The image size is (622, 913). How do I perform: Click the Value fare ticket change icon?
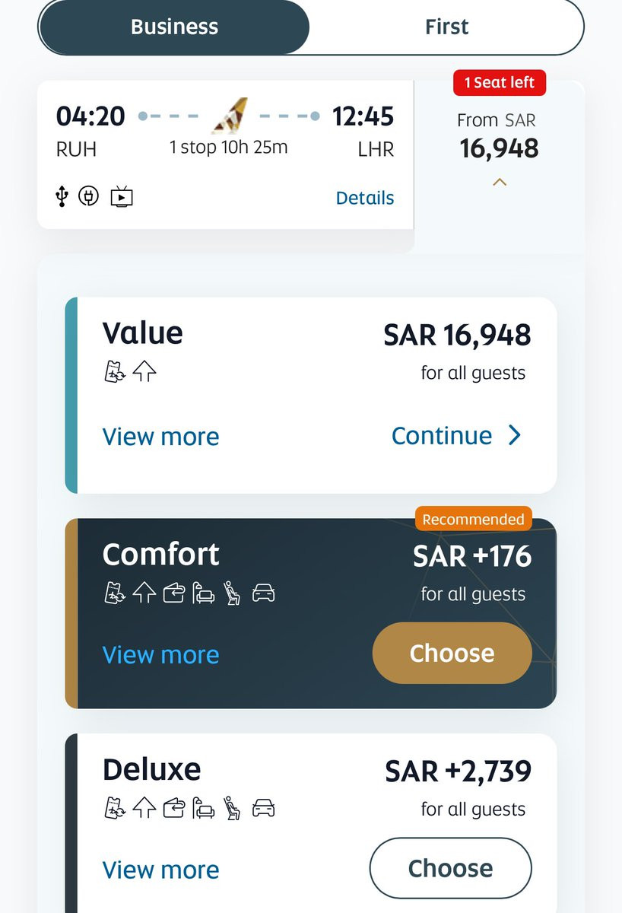click(113, 372)
